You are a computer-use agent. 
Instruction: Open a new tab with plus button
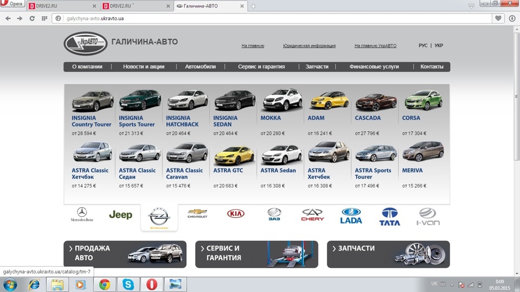pos(253,6)
